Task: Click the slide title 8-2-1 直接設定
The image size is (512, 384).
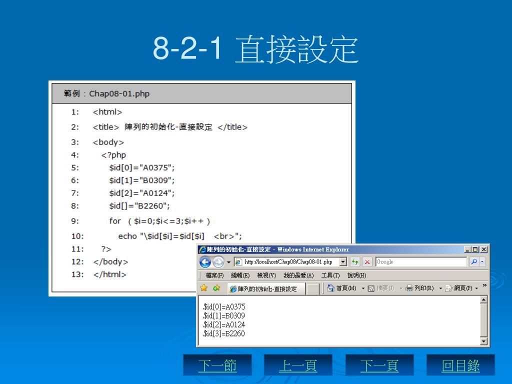Action: coord(256,49)
